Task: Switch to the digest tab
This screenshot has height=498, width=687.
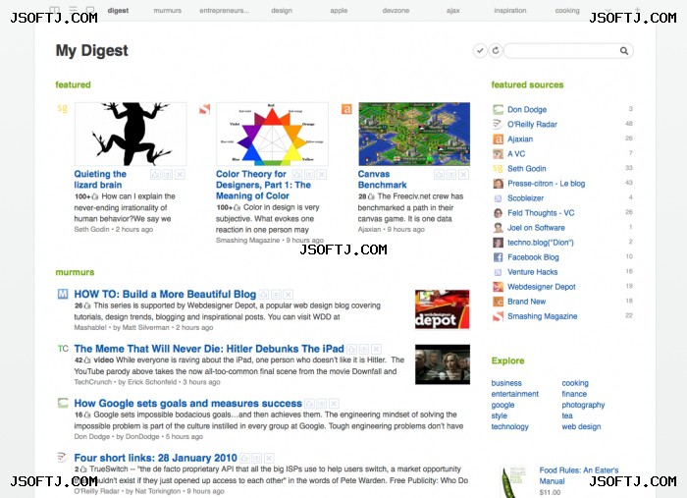Action: point(119,11)
